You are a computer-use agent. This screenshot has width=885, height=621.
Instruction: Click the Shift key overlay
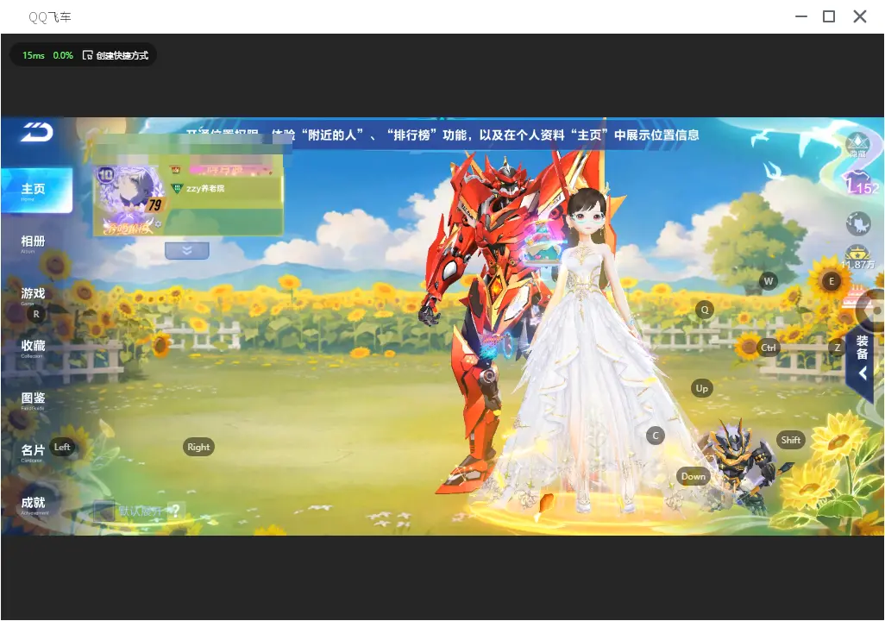790,441
